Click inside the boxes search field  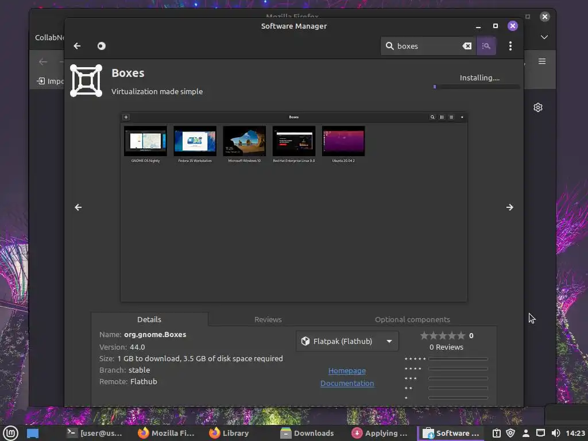(428, 46)
